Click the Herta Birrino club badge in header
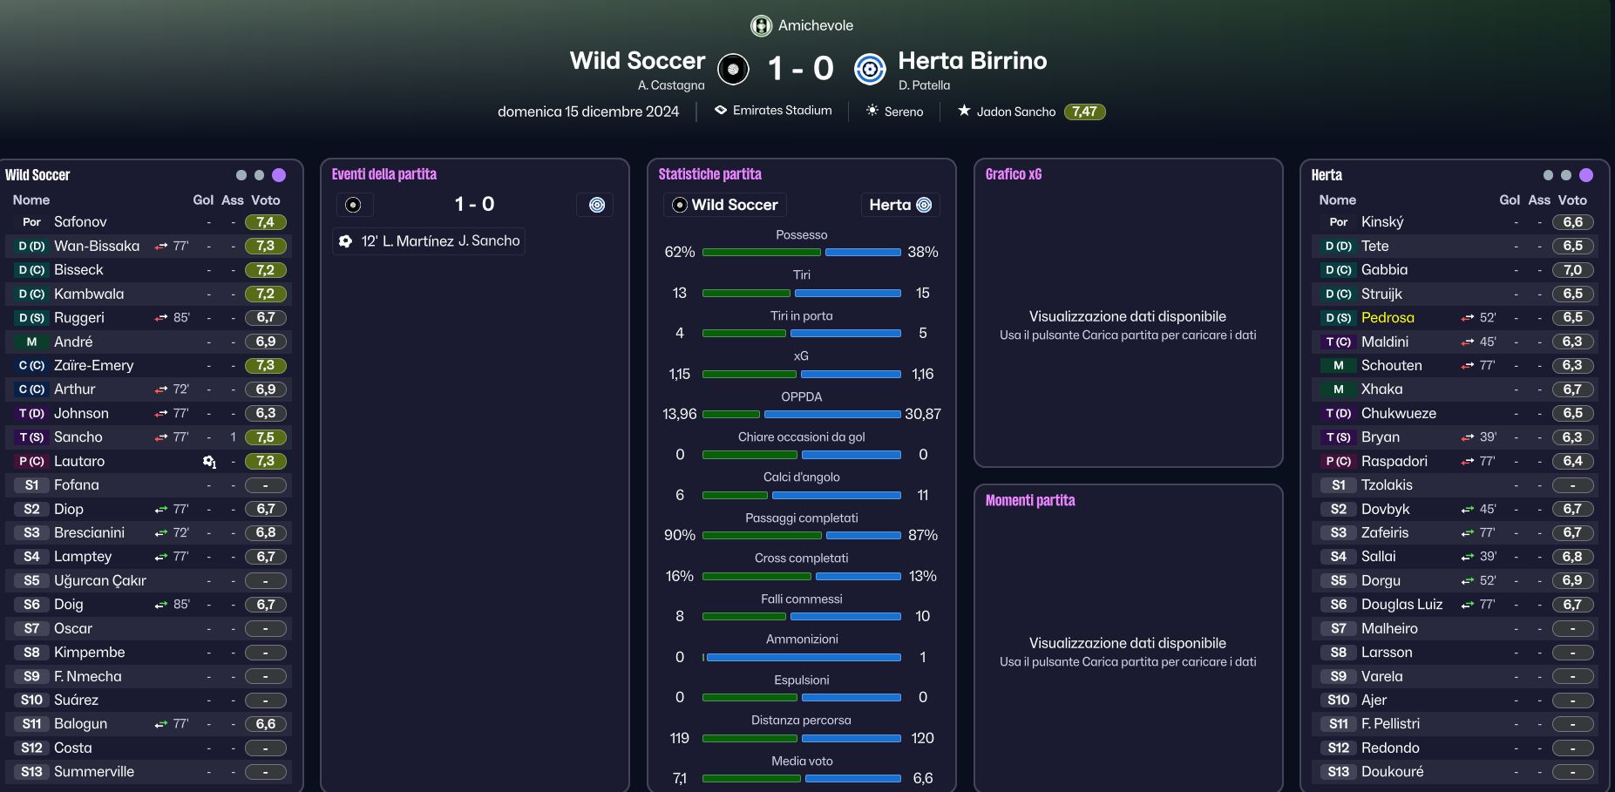Screen dimensions: 1615x792 coord(870,69)
